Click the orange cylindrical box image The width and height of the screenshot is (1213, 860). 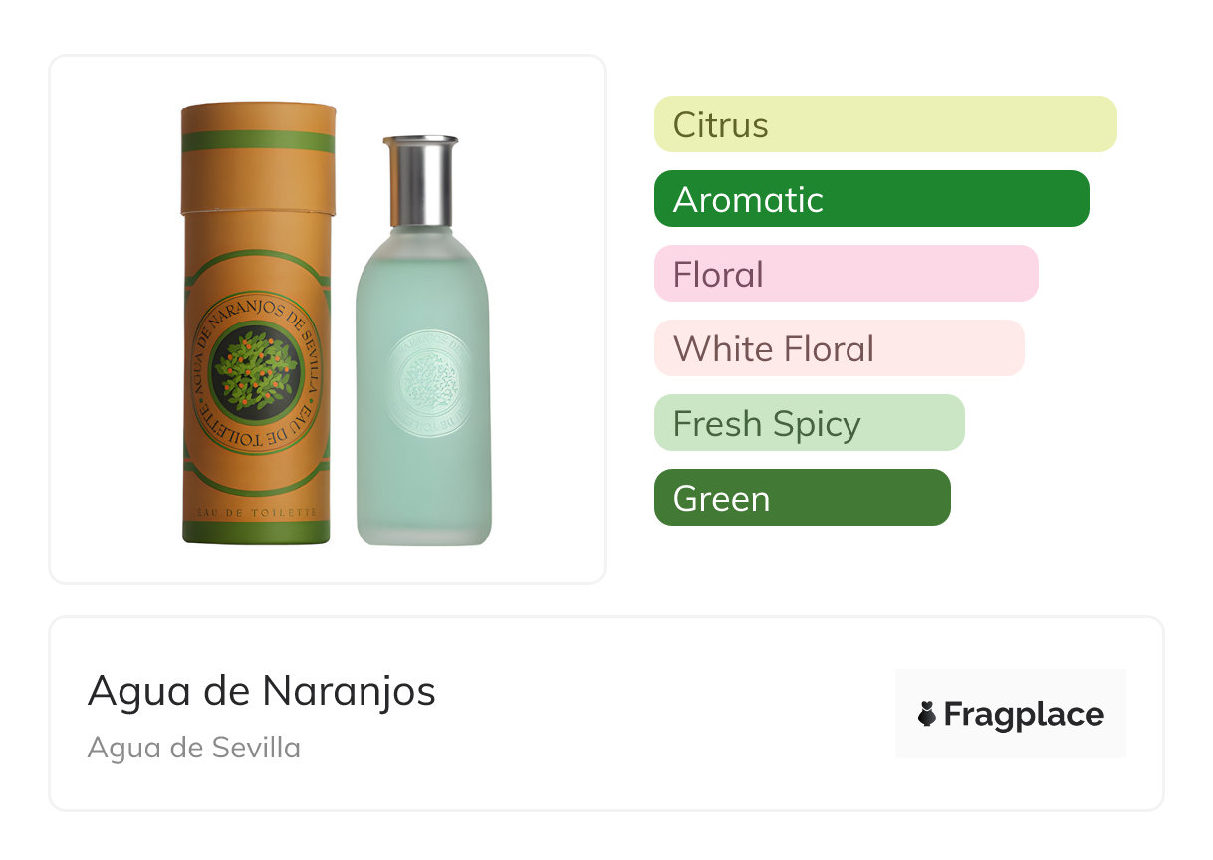click(257, 323)
